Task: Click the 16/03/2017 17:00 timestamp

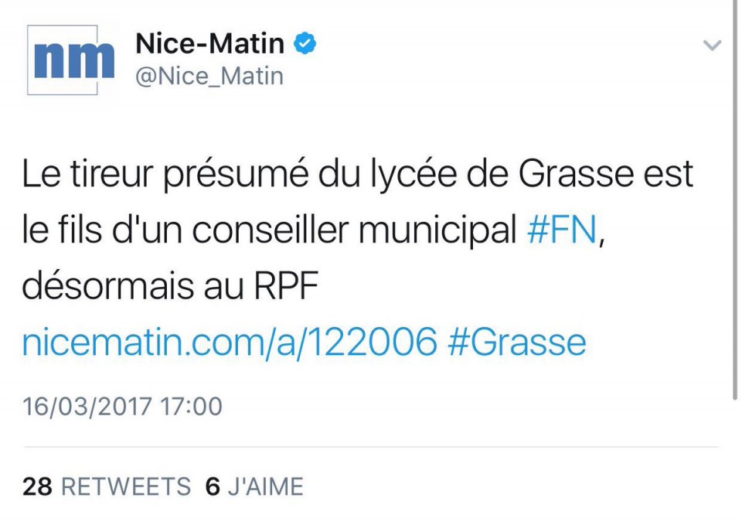Action: (x=122, y=405)
